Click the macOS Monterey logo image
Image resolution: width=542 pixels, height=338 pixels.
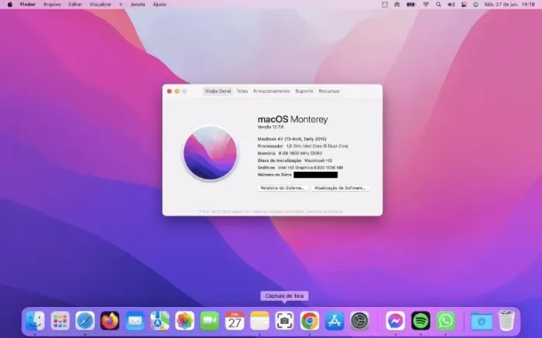pos(210,153)
